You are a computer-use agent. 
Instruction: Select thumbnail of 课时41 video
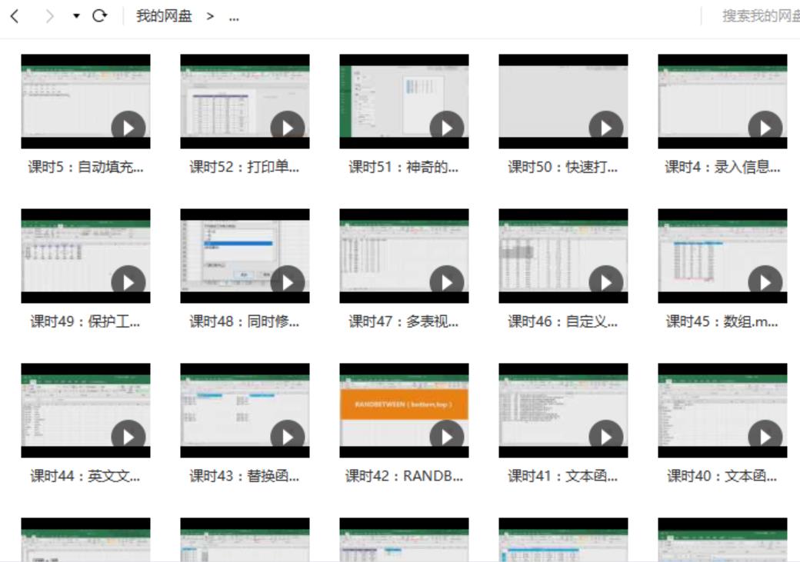pyautogui.click(x=563, y=410)
